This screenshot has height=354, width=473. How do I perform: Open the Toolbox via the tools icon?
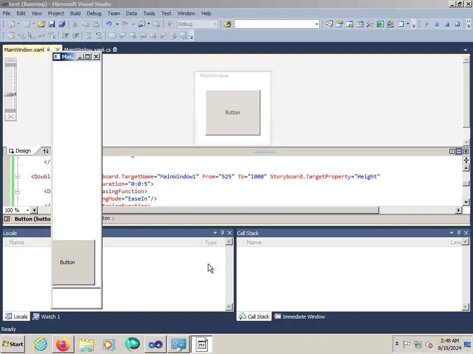370,24
